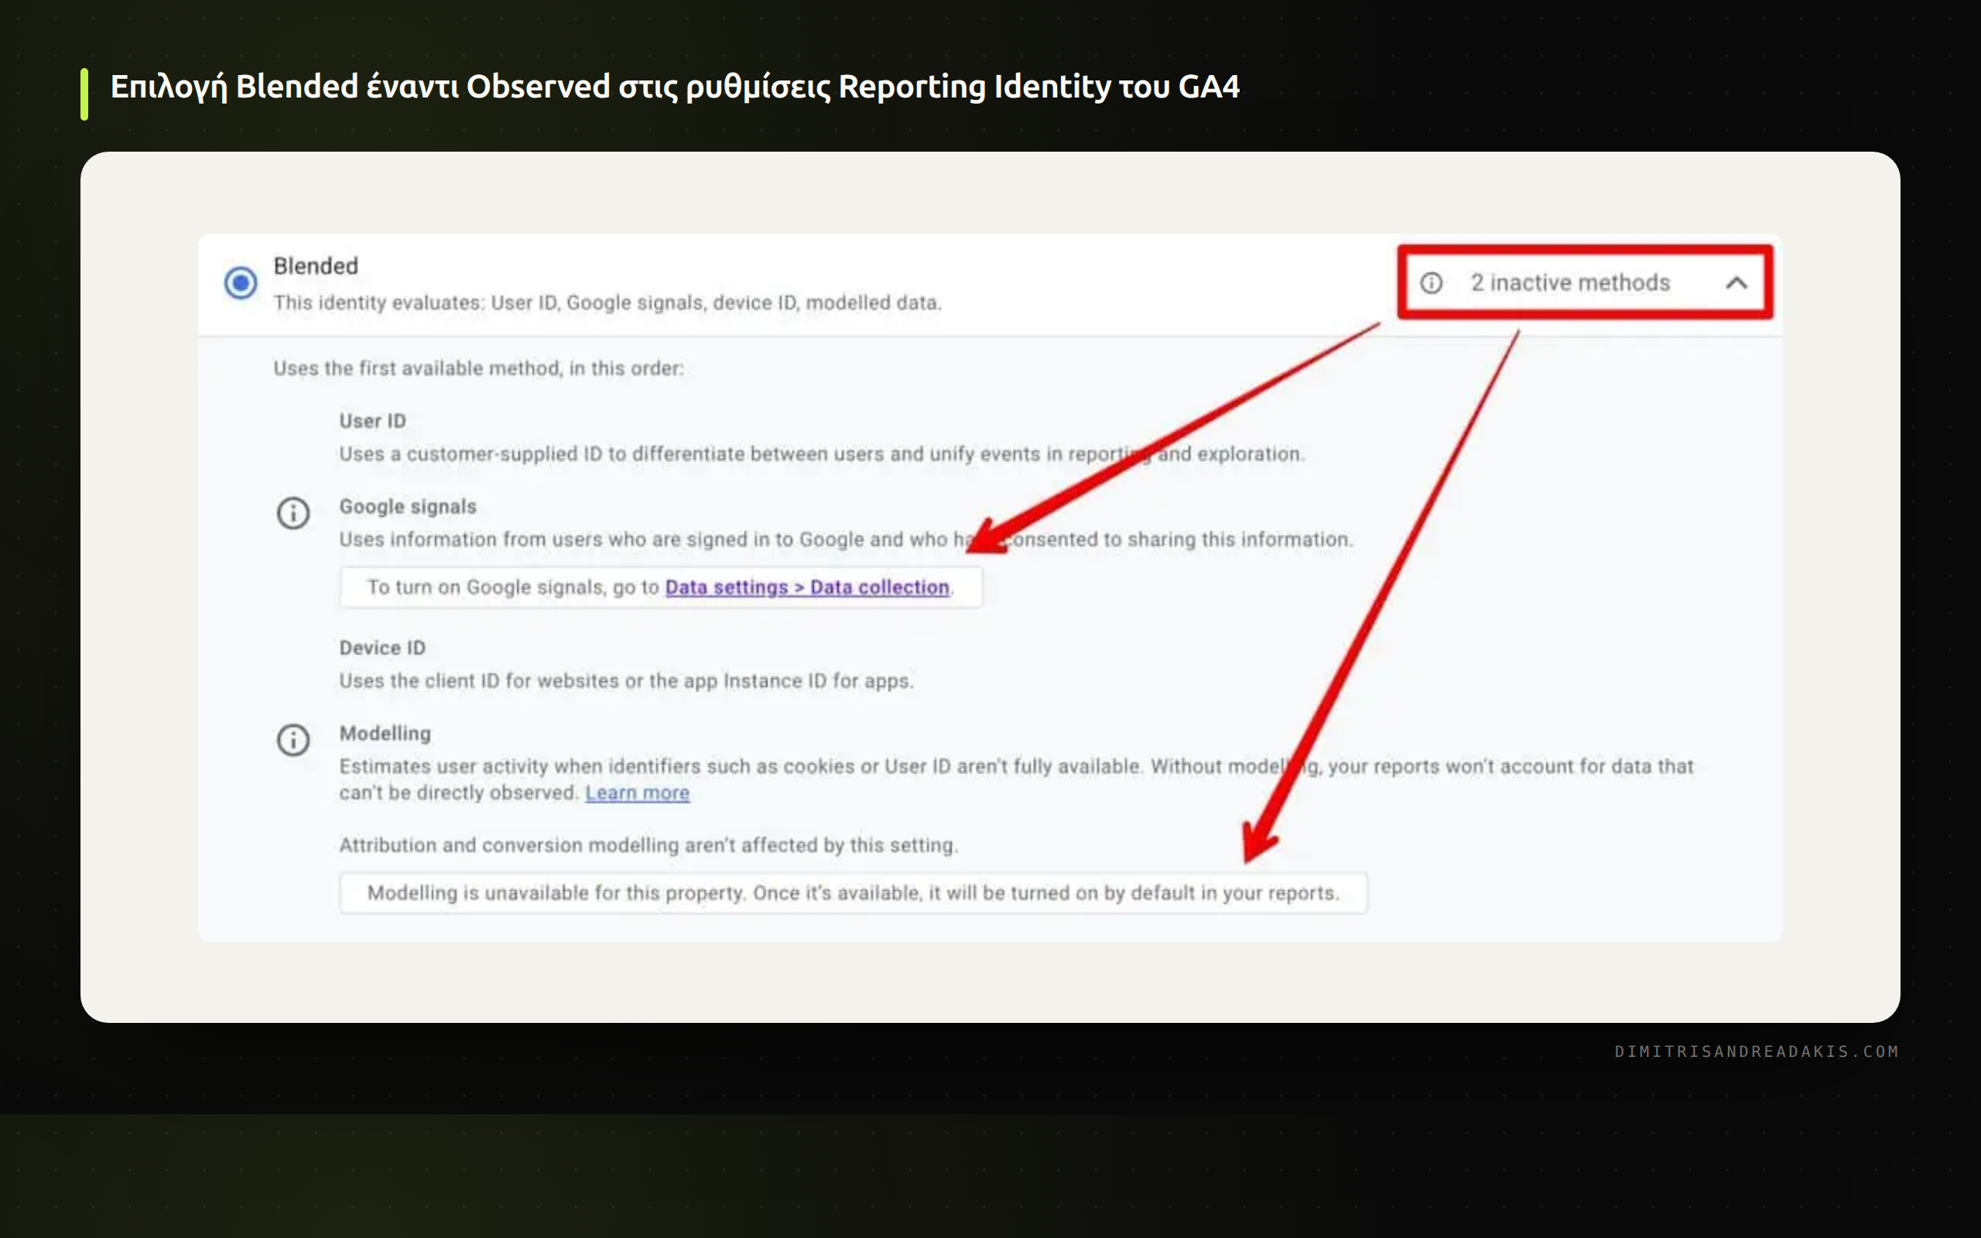Click 'Estimates user activity' description text
The height and width of the screenshot is (1238, 1981).
coord(1016,779)
